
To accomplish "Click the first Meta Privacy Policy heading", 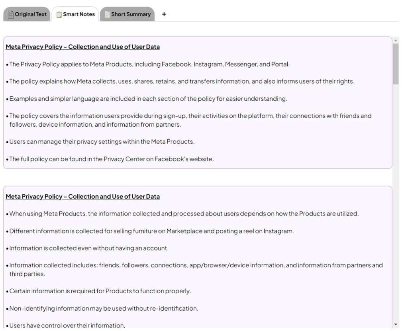I will point(82,47).
